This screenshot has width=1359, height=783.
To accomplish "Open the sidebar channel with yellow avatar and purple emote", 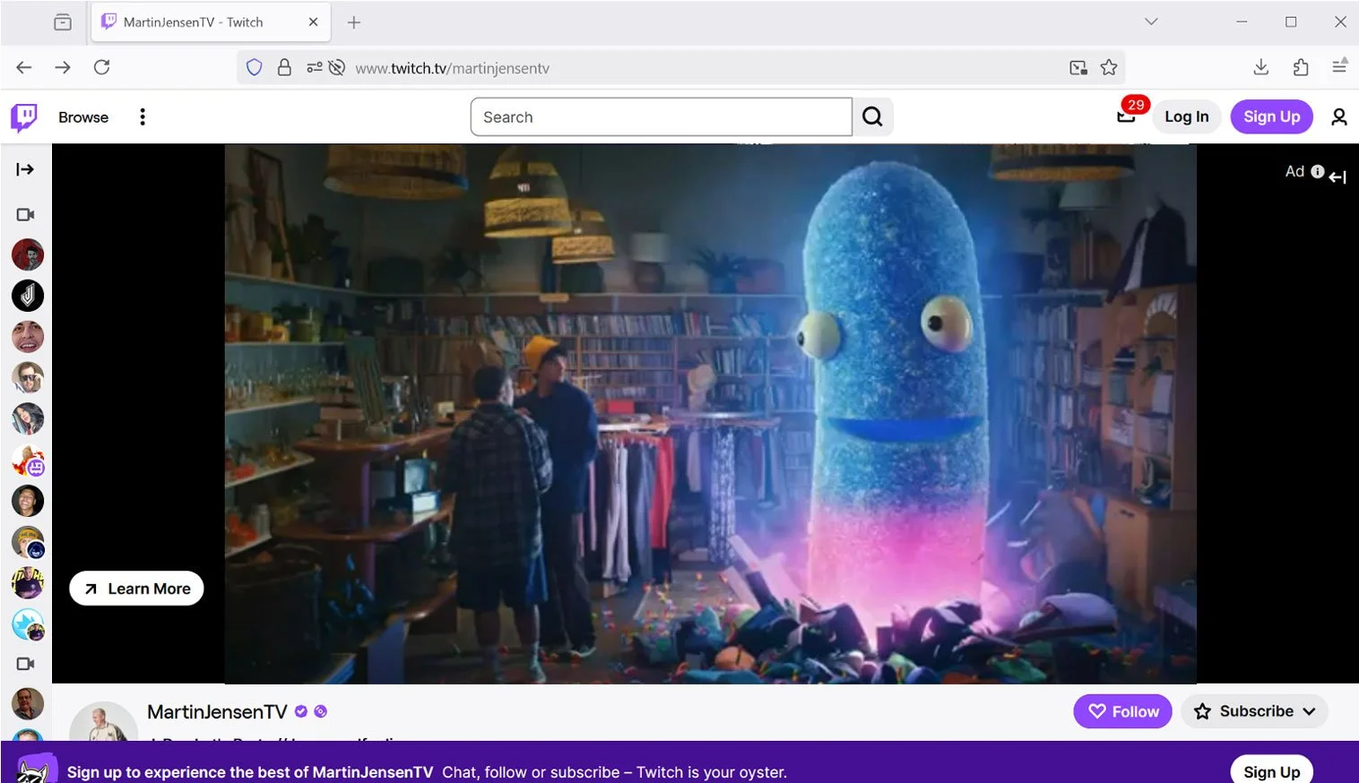I will coord(28,460).
